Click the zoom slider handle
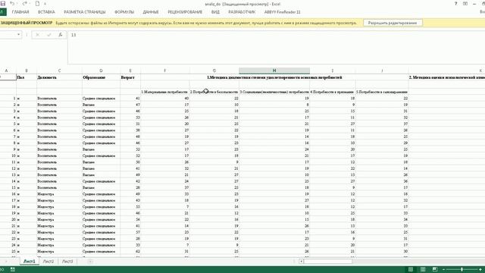Image resolution: width=485 pixels, height=273 pixels. 462,270
